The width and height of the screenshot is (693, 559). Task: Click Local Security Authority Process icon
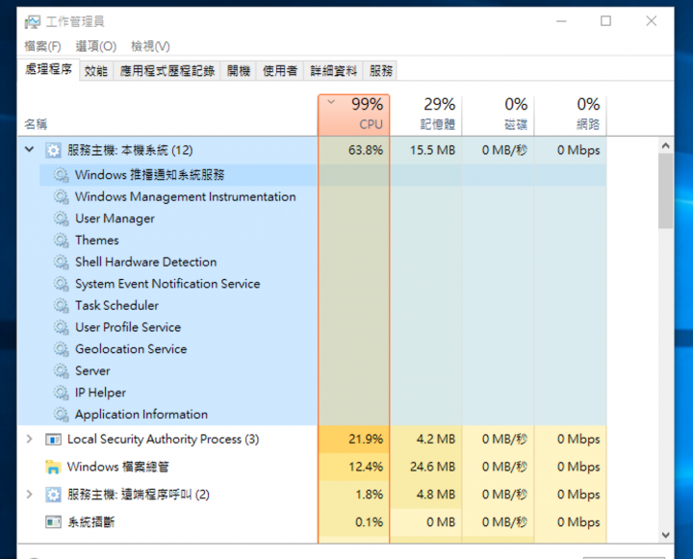[x=53, y=440]
